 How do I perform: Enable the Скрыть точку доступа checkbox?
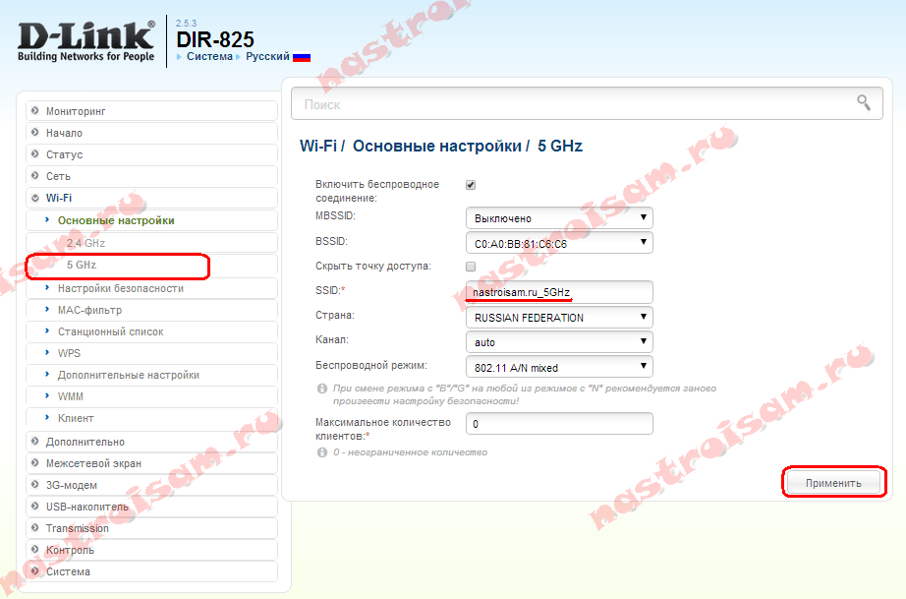coord(470,267)
